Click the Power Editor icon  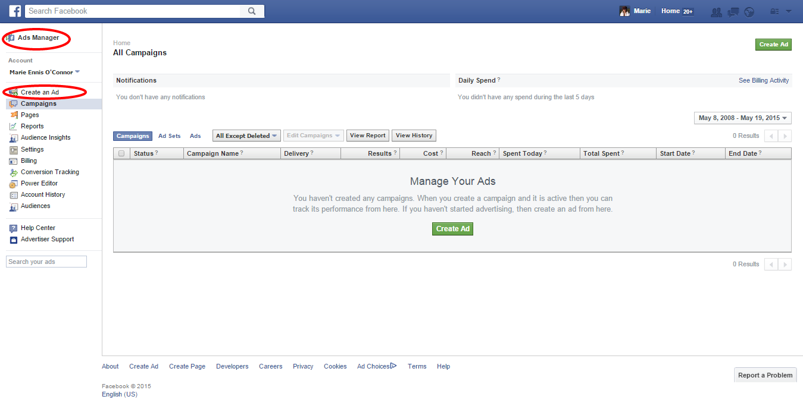click(14, 183)
